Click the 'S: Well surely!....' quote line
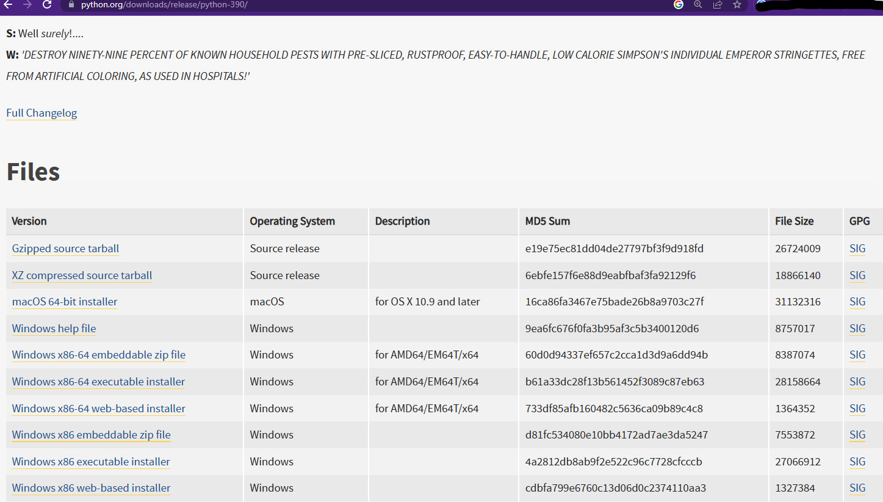 pos(45,34)
